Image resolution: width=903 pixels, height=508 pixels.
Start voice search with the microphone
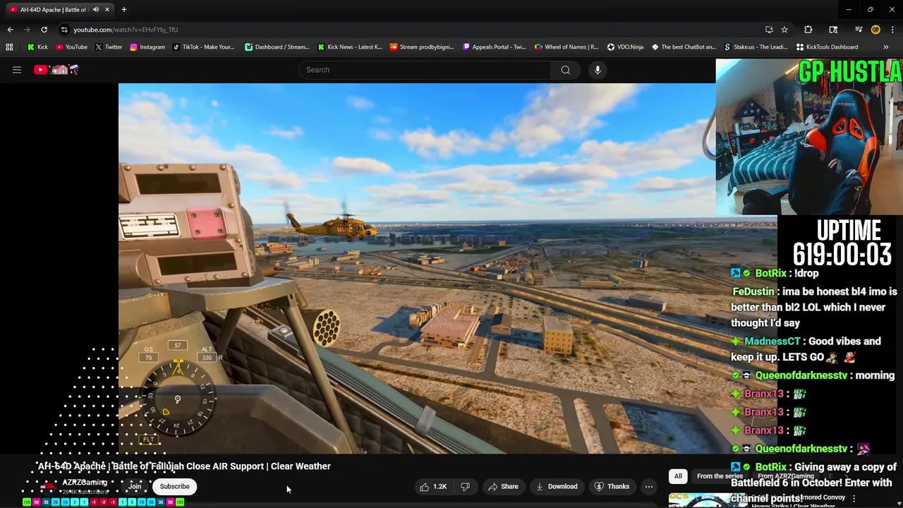[x=598, y=70]
